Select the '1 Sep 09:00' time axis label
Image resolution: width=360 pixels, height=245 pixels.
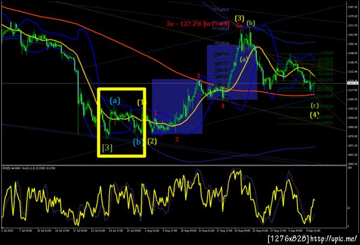pos(296,231)
